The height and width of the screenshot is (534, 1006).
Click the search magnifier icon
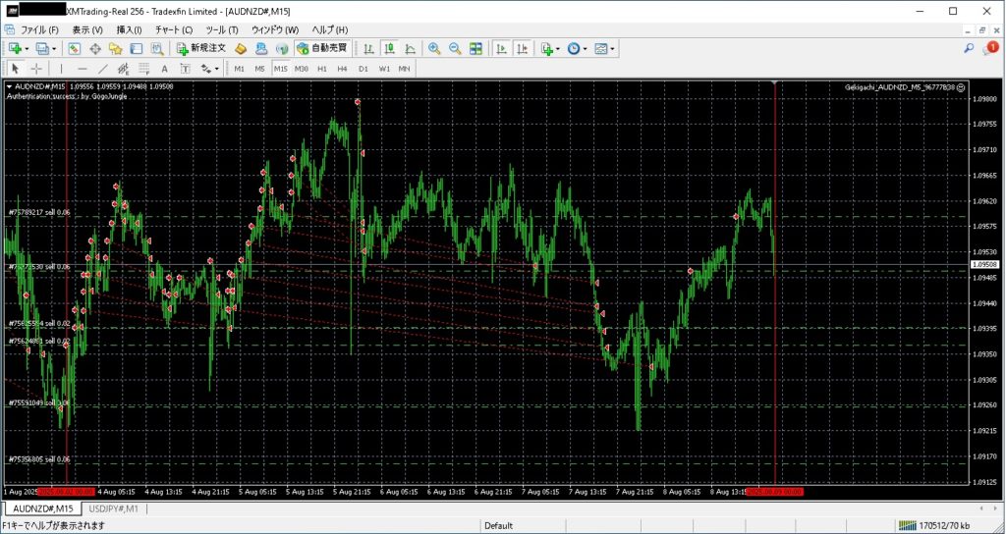pyautogui.click(x=969, y=48)
